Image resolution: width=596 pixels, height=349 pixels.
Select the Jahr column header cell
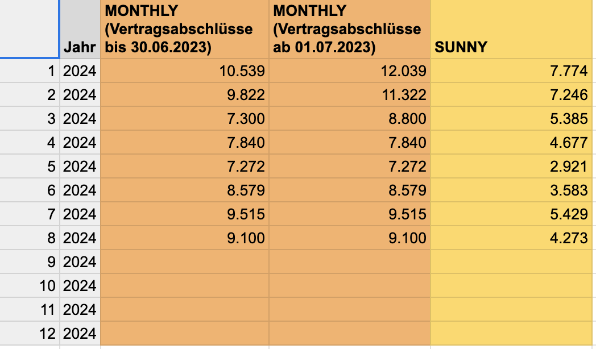80,29
